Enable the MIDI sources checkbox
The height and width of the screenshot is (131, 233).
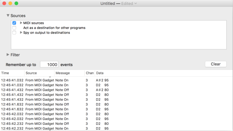coord(14,23)
